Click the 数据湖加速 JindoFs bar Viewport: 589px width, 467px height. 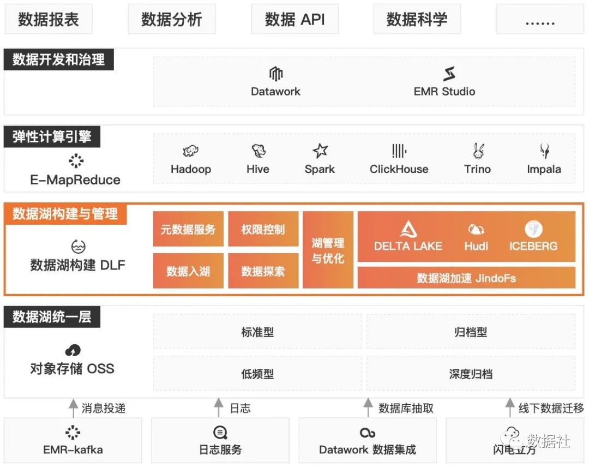point(466,278)
